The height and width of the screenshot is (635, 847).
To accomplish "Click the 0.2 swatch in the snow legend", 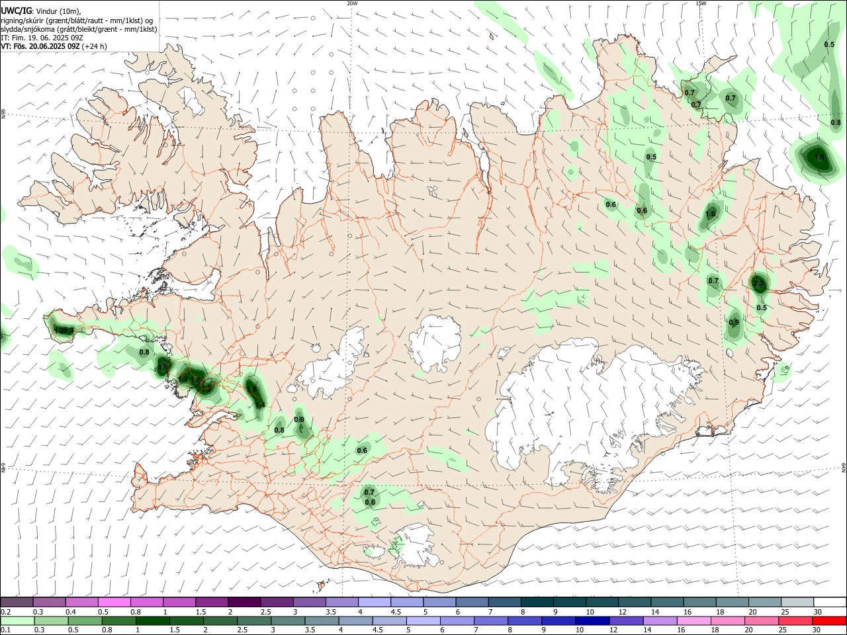I will pyautogui.click(x=17, y=603).
